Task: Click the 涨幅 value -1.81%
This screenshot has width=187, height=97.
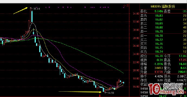Action: (158, 64)
